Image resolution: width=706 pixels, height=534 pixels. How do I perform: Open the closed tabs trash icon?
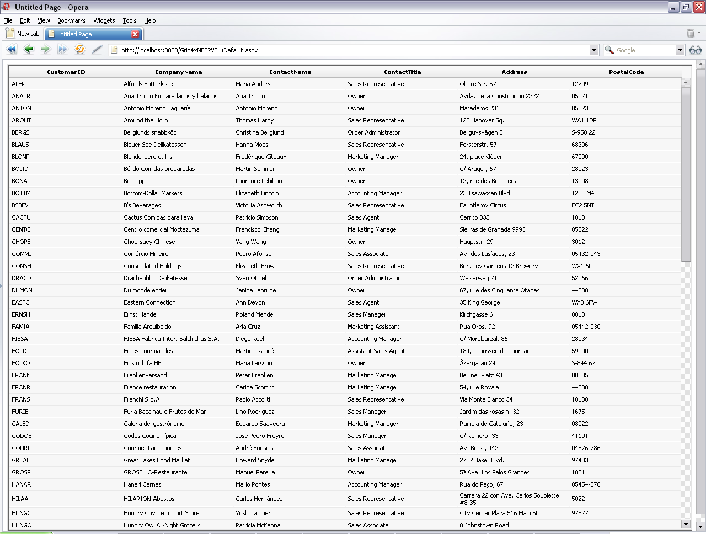pos(691,34)
